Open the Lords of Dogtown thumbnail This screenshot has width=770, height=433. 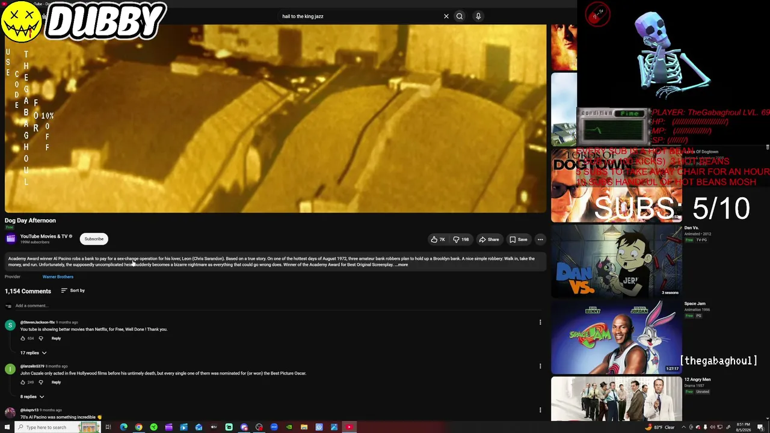point(617,186)
